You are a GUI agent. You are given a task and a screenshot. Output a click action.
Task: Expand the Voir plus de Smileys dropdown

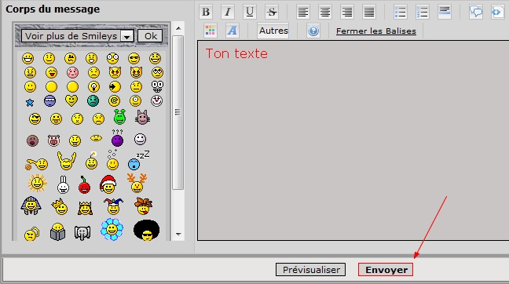tap(127, 36)
